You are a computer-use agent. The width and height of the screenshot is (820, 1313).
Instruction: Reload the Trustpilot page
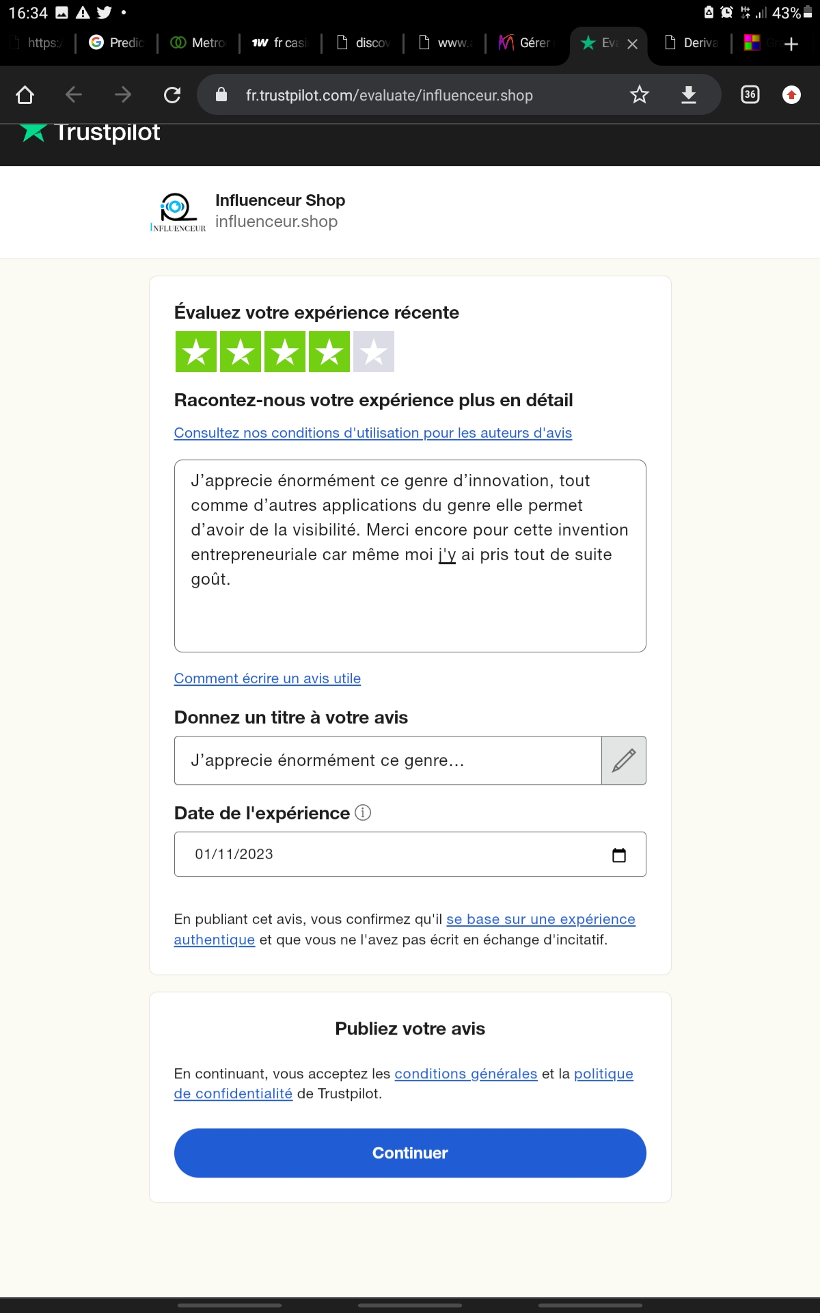[x=172, y=95]
